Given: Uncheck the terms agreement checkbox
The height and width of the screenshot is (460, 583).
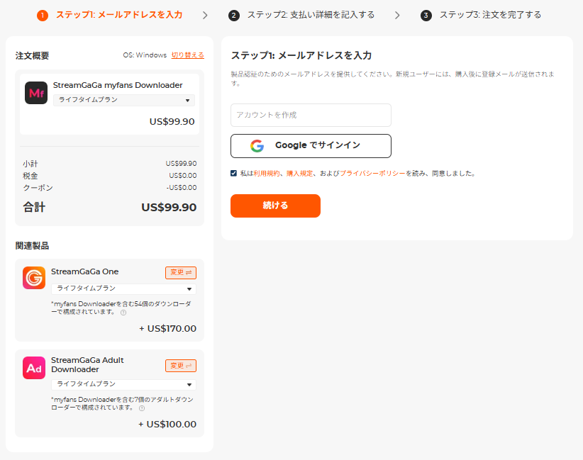Looking at the screenshot, I should (x=233, y=173).
